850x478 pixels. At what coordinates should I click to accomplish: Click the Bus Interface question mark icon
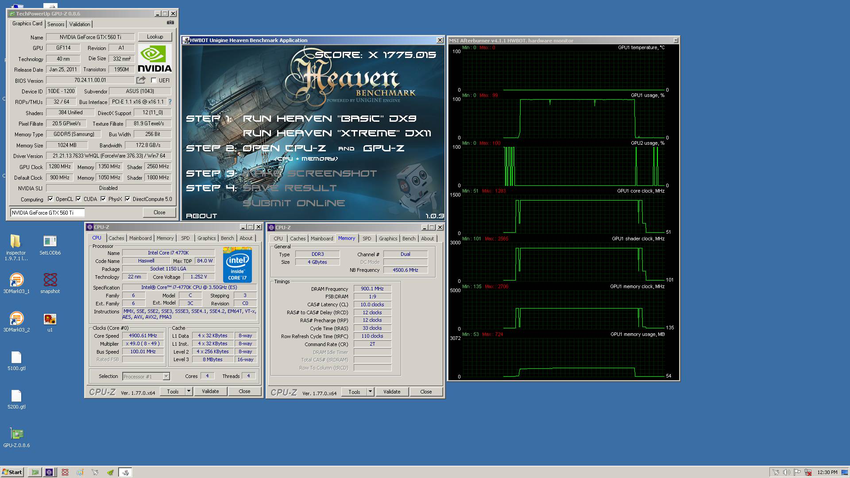(x=170, y=102)
